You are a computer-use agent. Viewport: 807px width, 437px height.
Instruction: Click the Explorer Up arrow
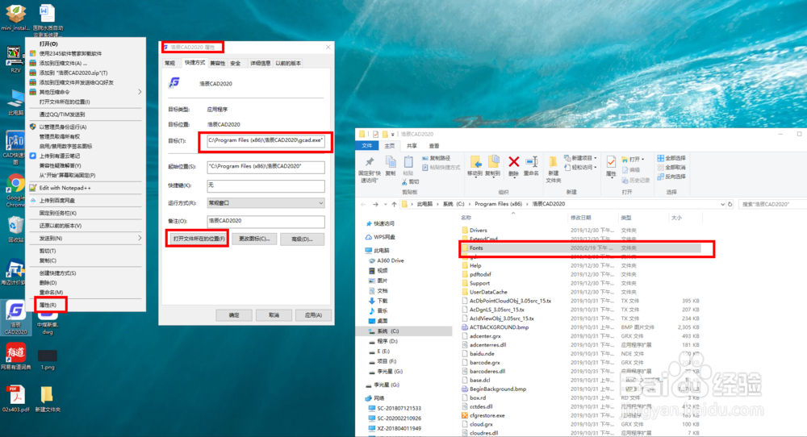pos(395,204)
